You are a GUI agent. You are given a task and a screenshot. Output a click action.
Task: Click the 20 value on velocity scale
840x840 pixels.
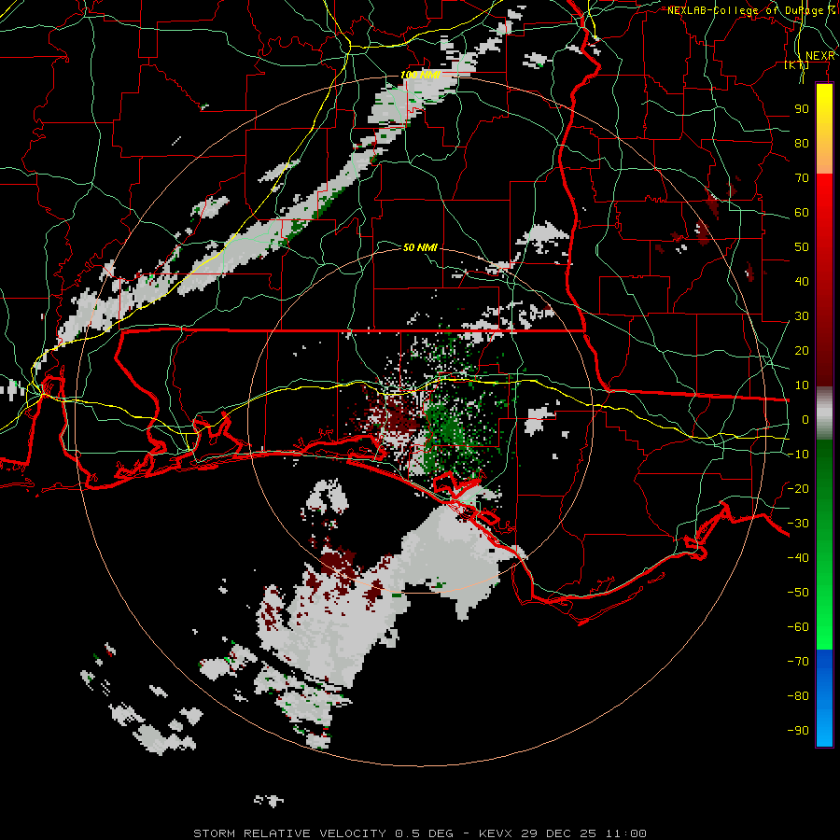(802, 350)
